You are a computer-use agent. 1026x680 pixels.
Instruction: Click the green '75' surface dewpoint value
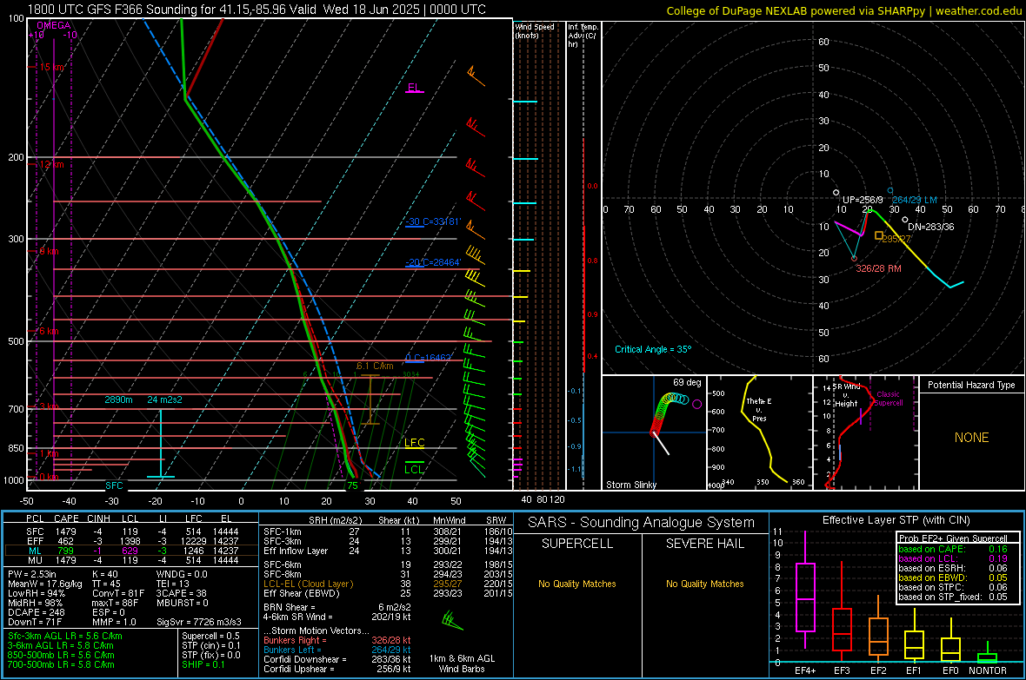coord(352,485)
